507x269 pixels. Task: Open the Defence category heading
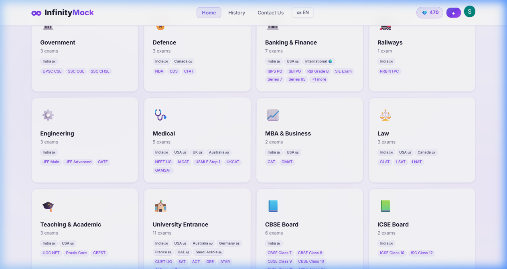click(164, 42)
